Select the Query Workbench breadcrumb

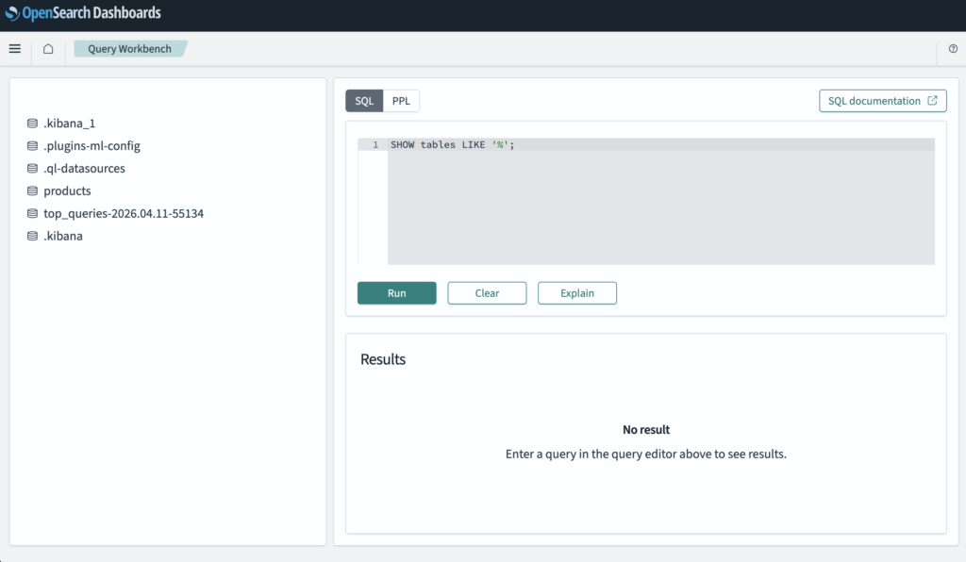pyautogui.click(x=129, y=49)
